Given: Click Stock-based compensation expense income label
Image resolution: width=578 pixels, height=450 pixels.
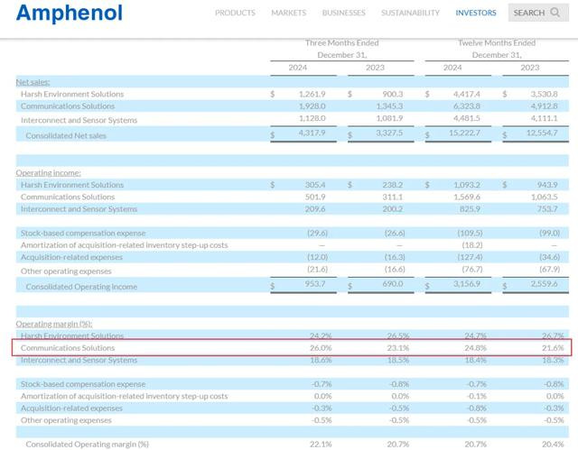Looking at the screenshot, I should pyautogui.click(x=83, y=234).
